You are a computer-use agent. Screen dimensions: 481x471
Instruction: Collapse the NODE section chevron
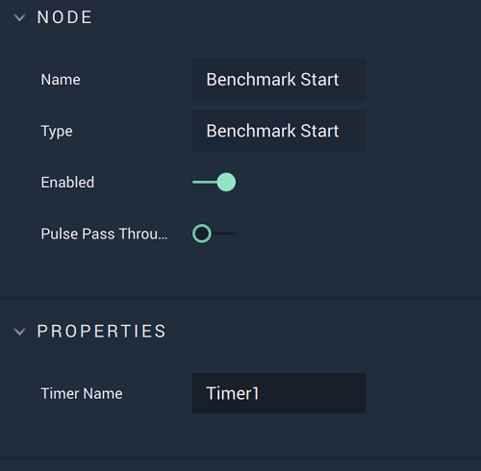(19, 18)
